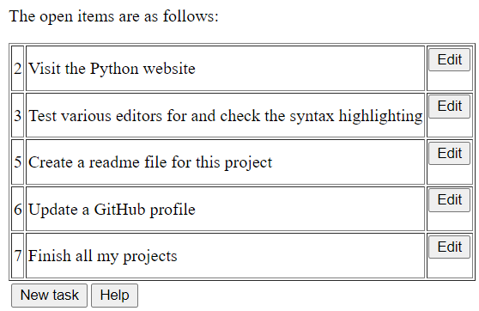Click the New task button
This screenshot has width=479, height=311.
(49, 296)
